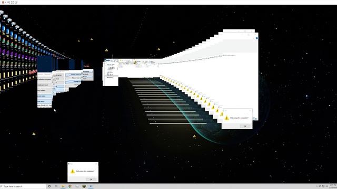Click the green block app icon on the taskbar
The height and width of the screenshot is (189, 337).
(84, 186)
